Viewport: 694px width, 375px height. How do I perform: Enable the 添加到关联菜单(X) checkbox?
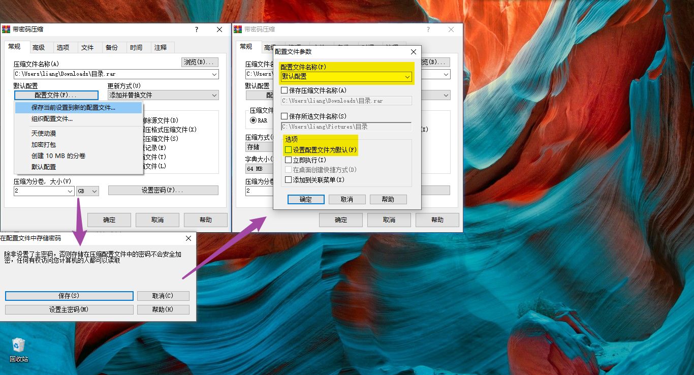pyautogui.click(x=289, y=179)
